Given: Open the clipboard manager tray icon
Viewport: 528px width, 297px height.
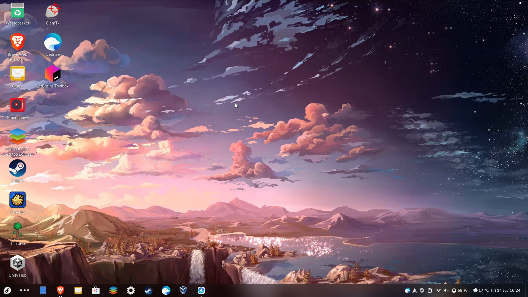Looking at the screenshot, I should [430, 290].
